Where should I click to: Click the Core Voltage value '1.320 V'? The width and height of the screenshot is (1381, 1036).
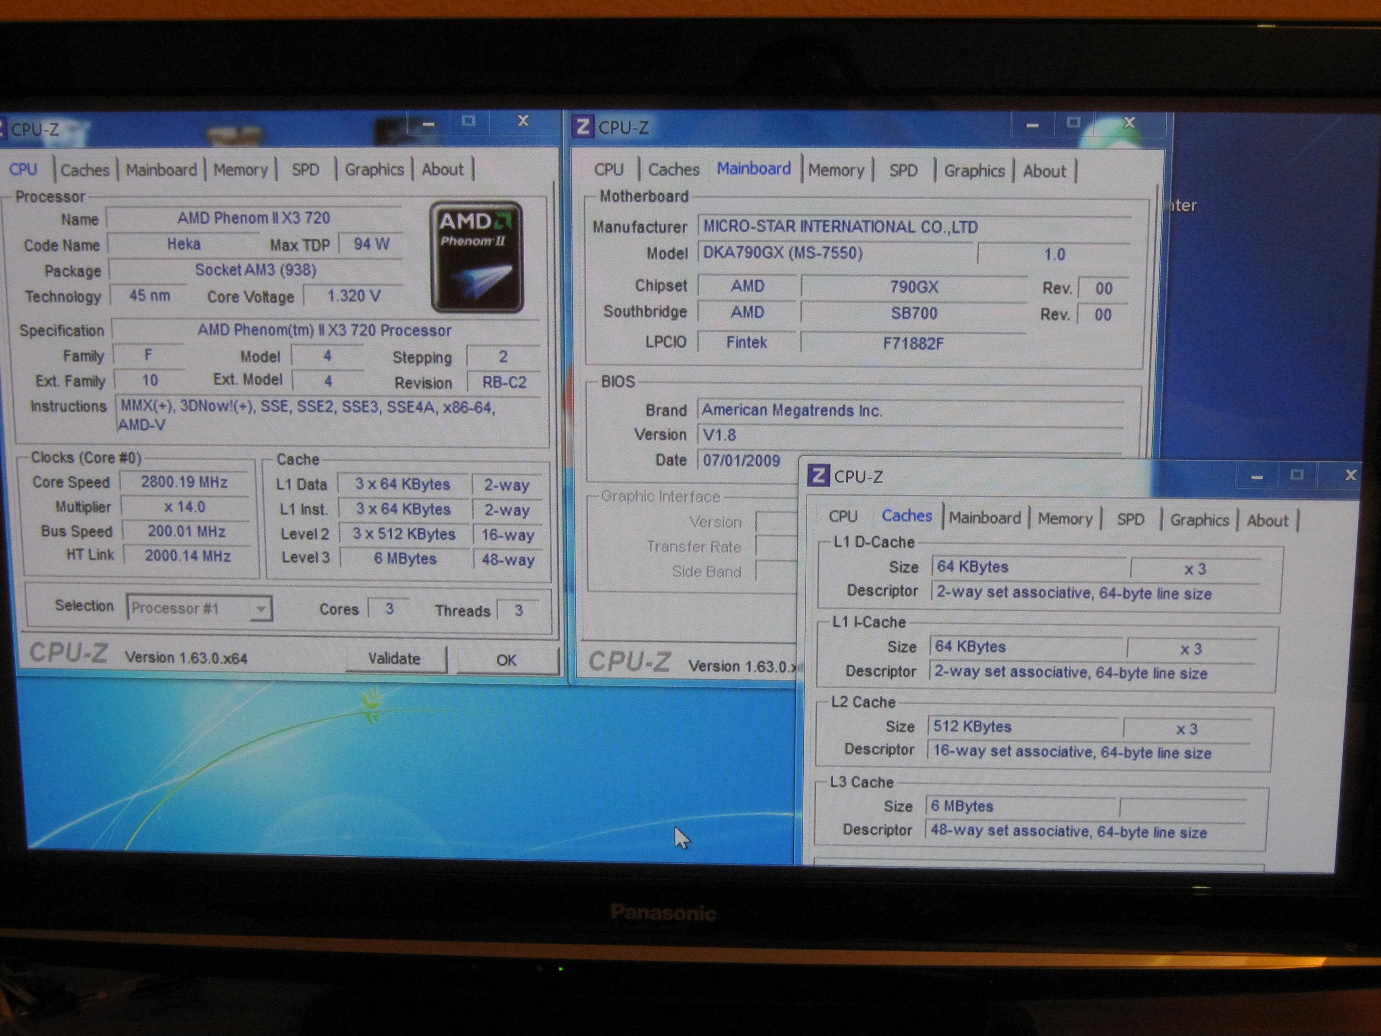coord(354,295)
